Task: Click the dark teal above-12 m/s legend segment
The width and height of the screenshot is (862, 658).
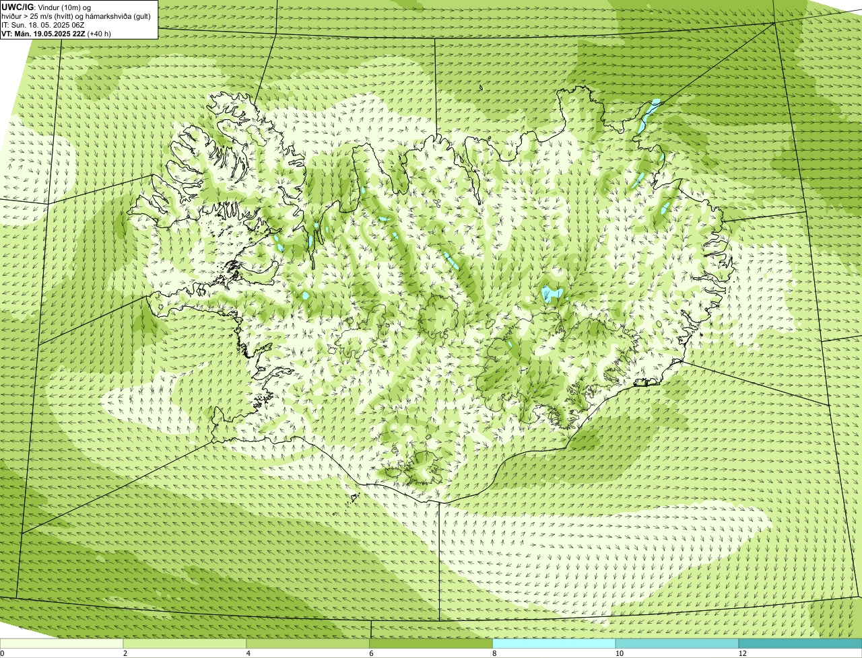Action: [800, 643]
